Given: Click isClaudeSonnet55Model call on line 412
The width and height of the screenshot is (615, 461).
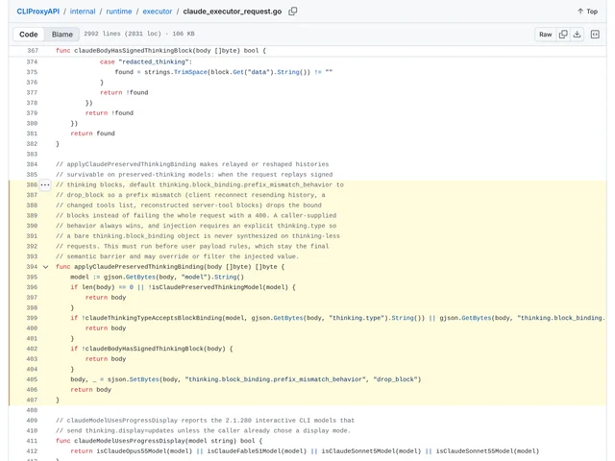Looking at the screenshot, I should (474, 451).
